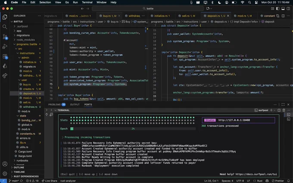Open the Selection menu
Image resolution: width=293 pixels, height=183 pixels.
tap(45, 3)
